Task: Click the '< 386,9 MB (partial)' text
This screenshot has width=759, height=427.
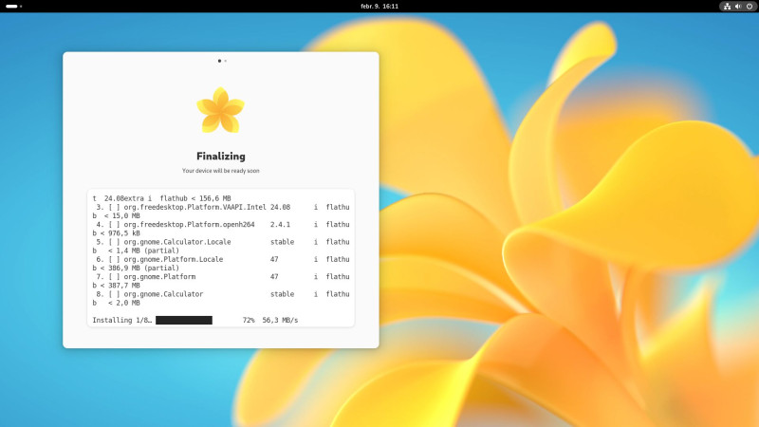Action: 139,268
